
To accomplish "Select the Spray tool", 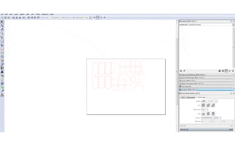I will (x=2, y=76).
